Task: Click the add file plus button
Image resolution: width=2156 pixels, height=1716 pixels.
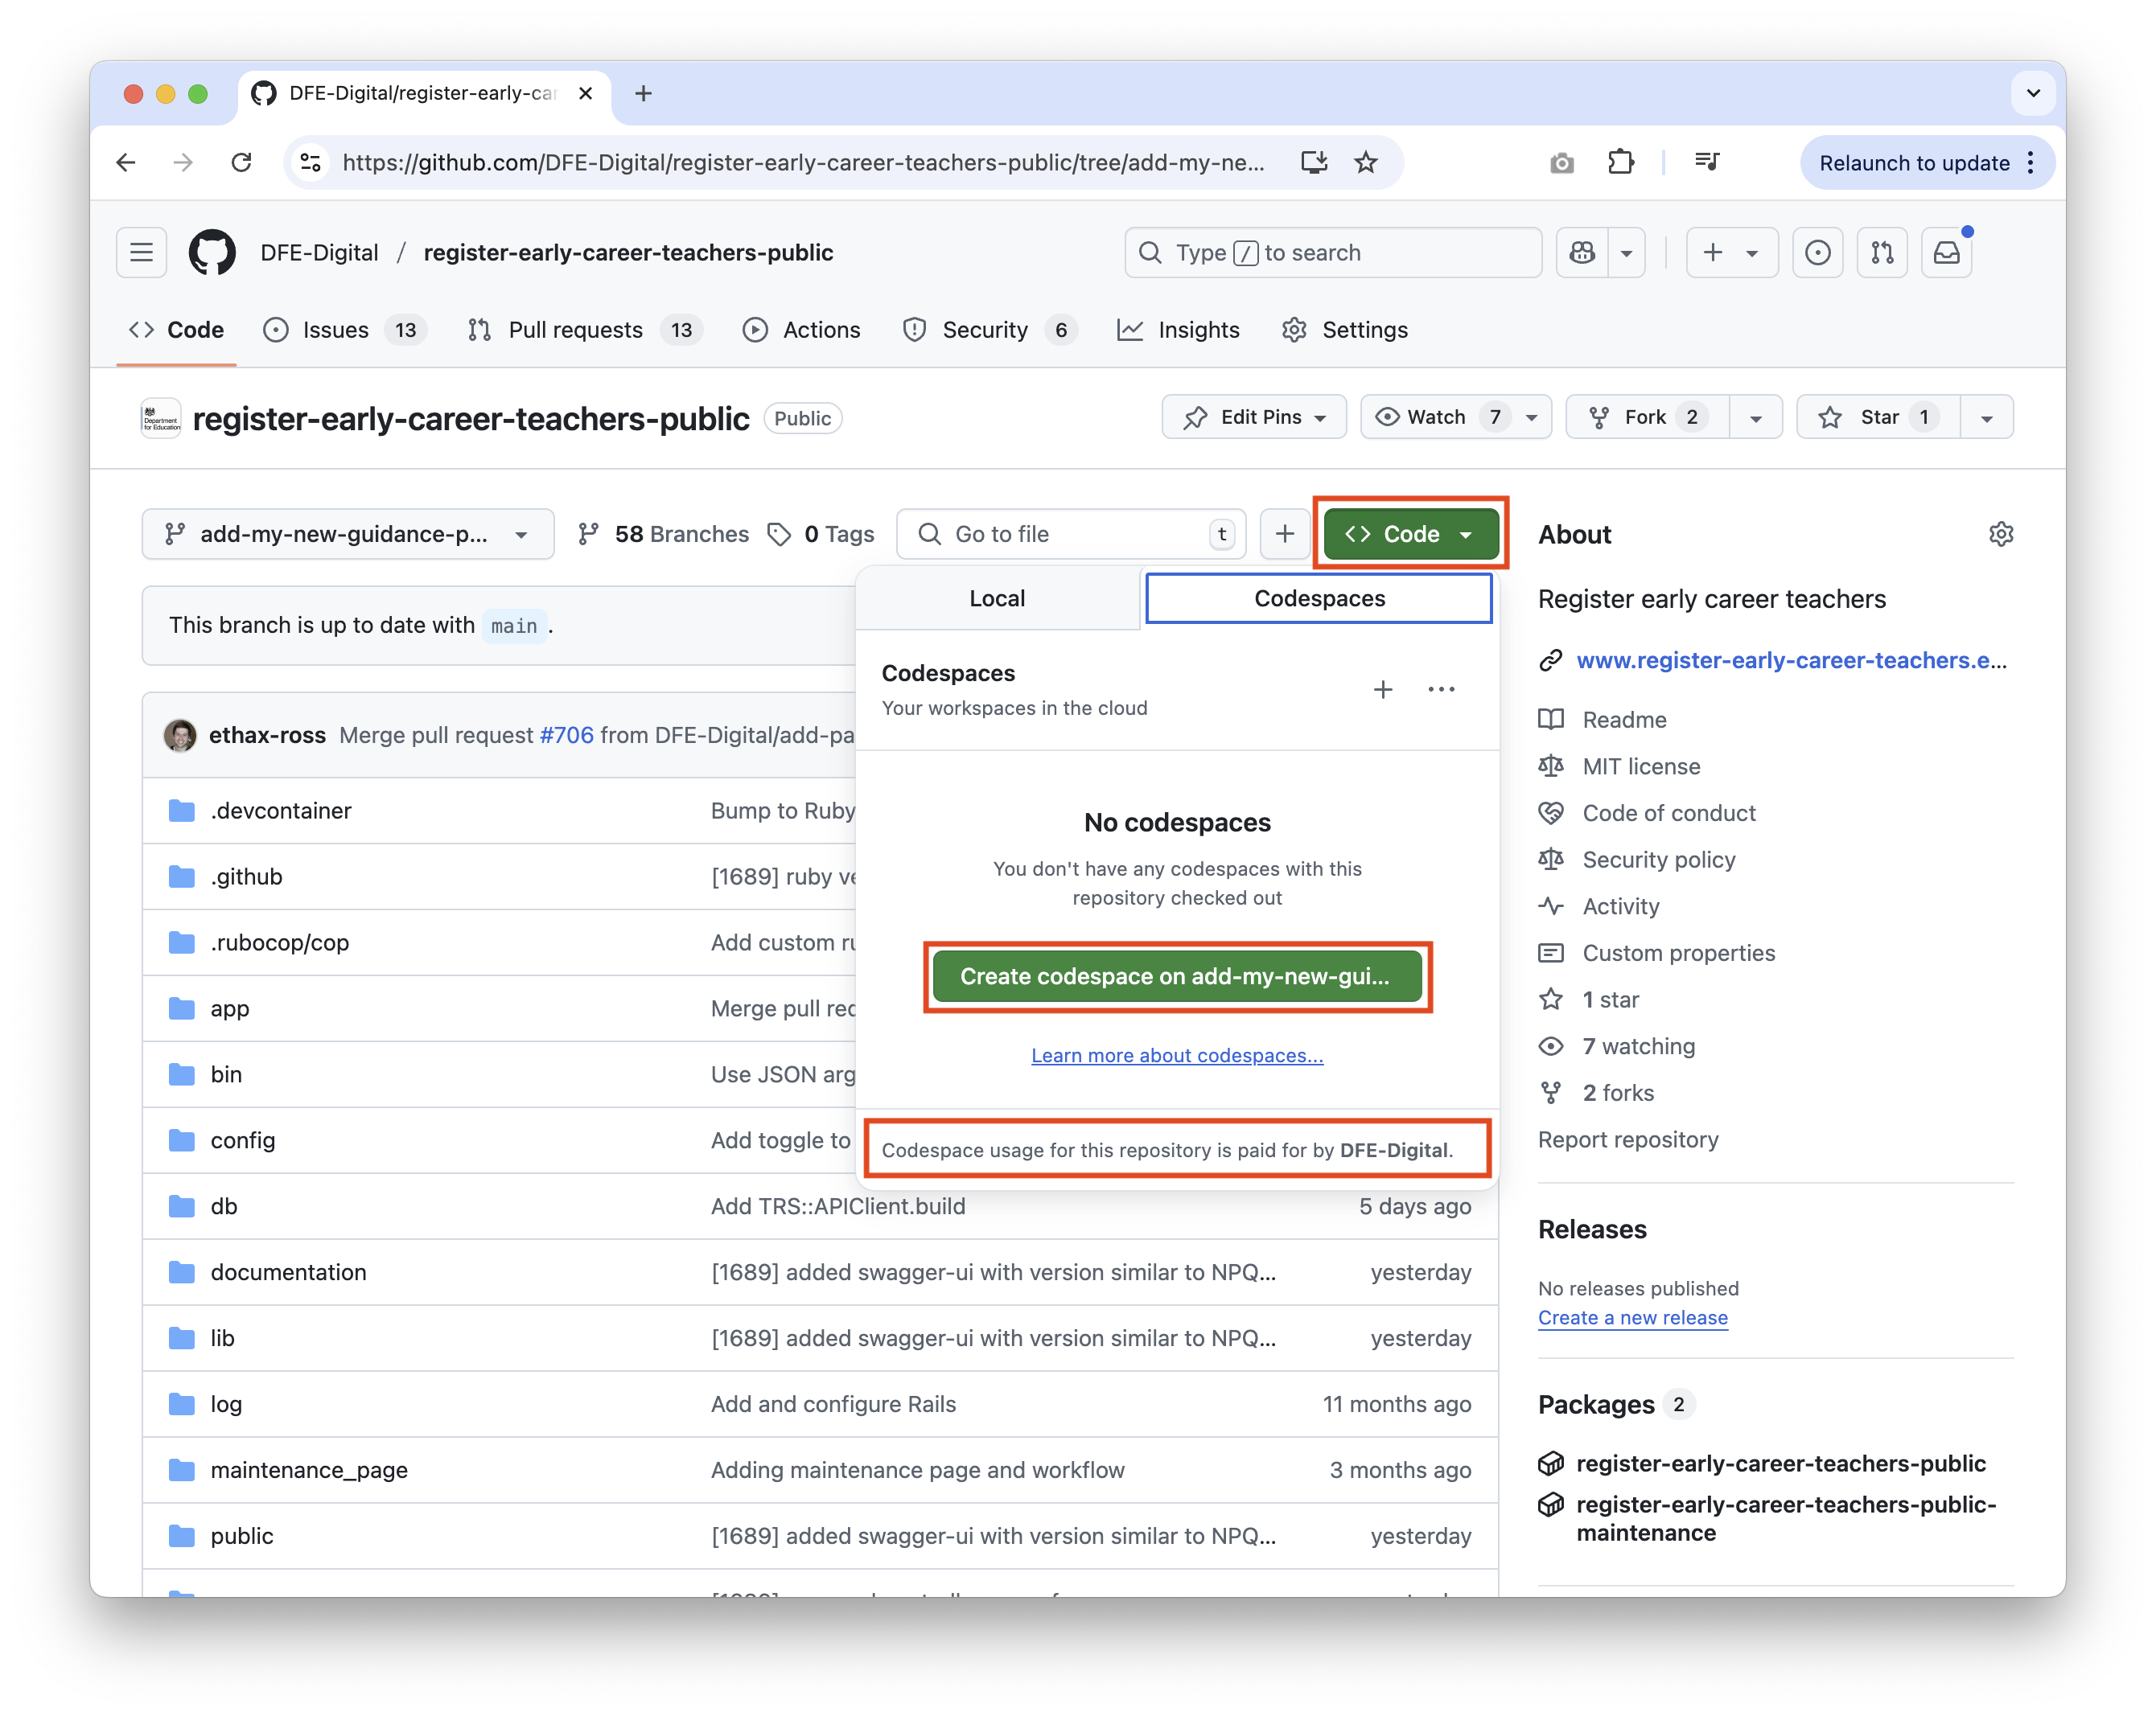Action: [x=1284, y=534]
